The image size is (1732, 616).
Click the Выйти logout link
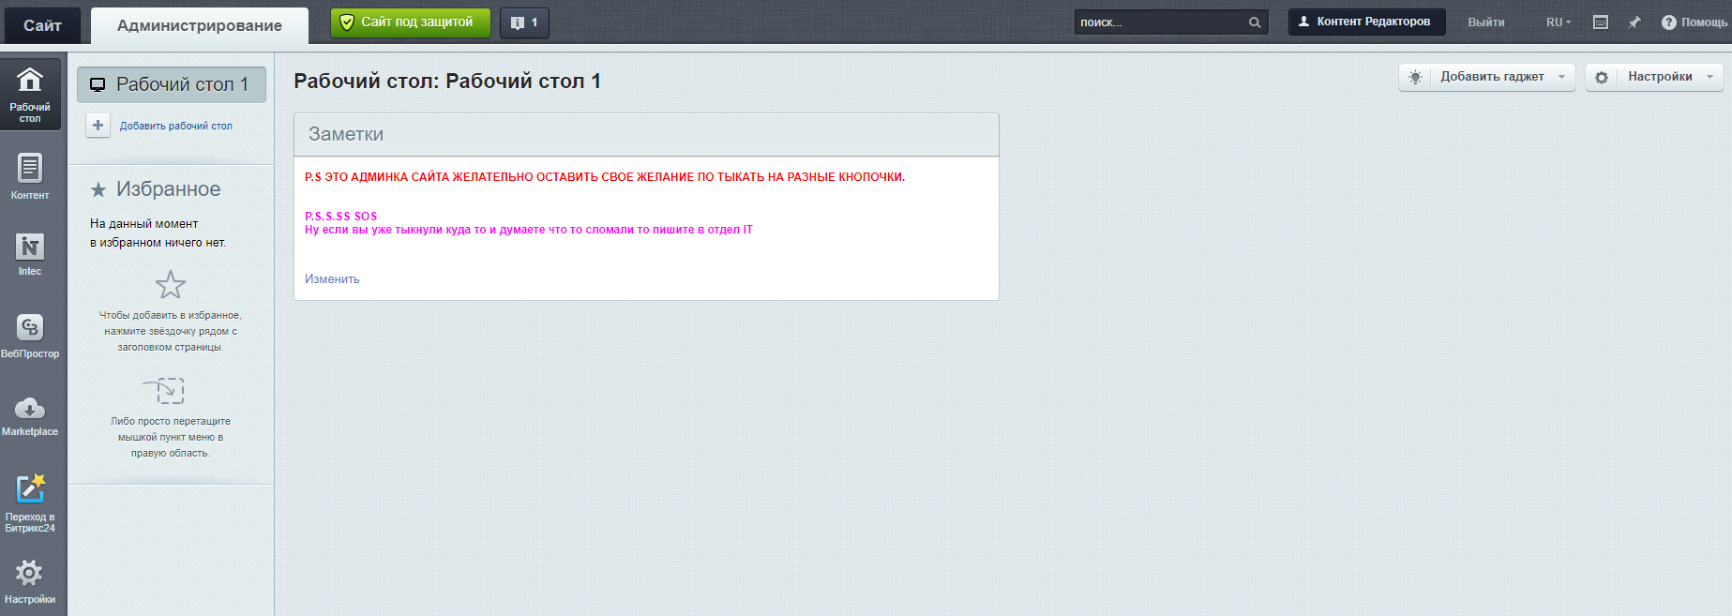pos(1486,23)
